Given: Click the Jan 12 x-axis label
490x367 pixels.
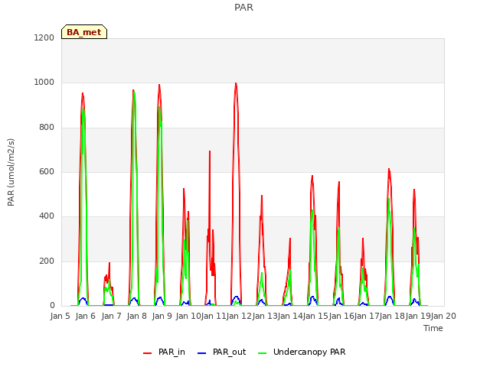Looking at the screenshot, I should point(239,316).
